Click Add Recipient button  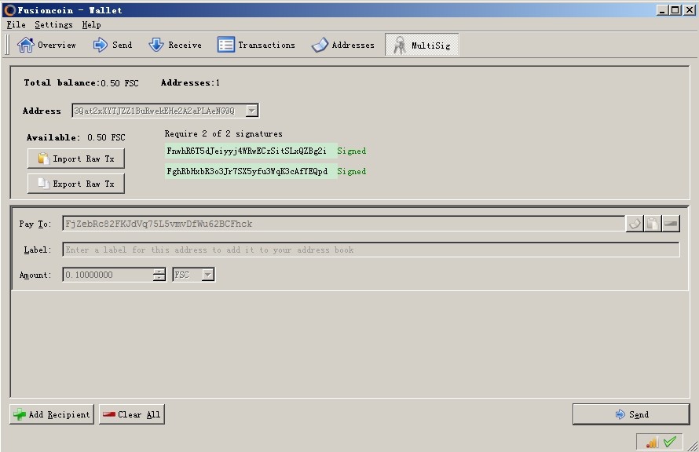(x=52, y=414)
